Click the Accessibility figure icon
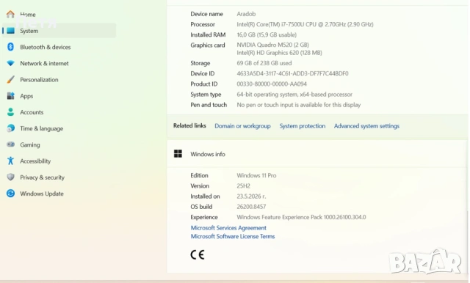Viewport: 470px width, 283px height. [10, 161]
